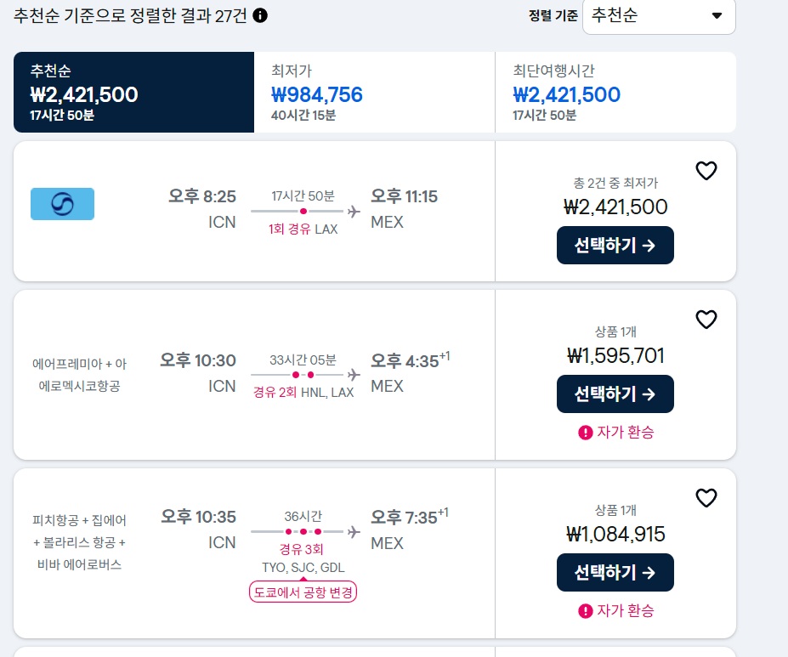The height and width of the screenshot is (657, 788).
Task: Select the 추천순 tab
Action: (133, 92)
